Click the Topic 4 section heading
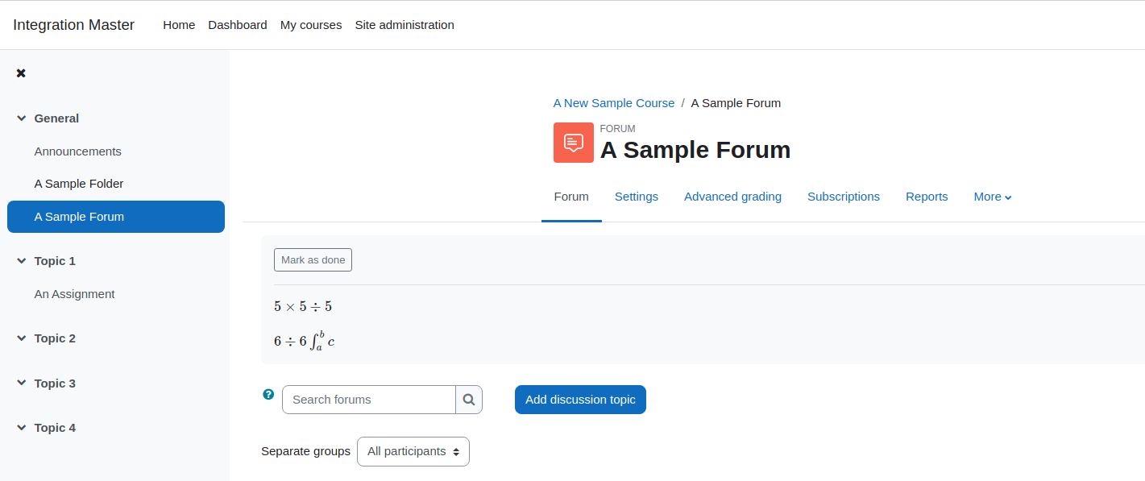The height and width of the screenshot is (481, 1145). point(55,428)
